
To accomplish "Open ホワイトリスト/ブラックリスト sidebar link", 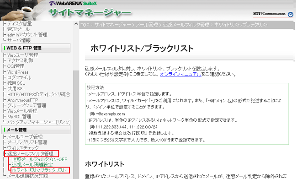I will tap(39, 170).
